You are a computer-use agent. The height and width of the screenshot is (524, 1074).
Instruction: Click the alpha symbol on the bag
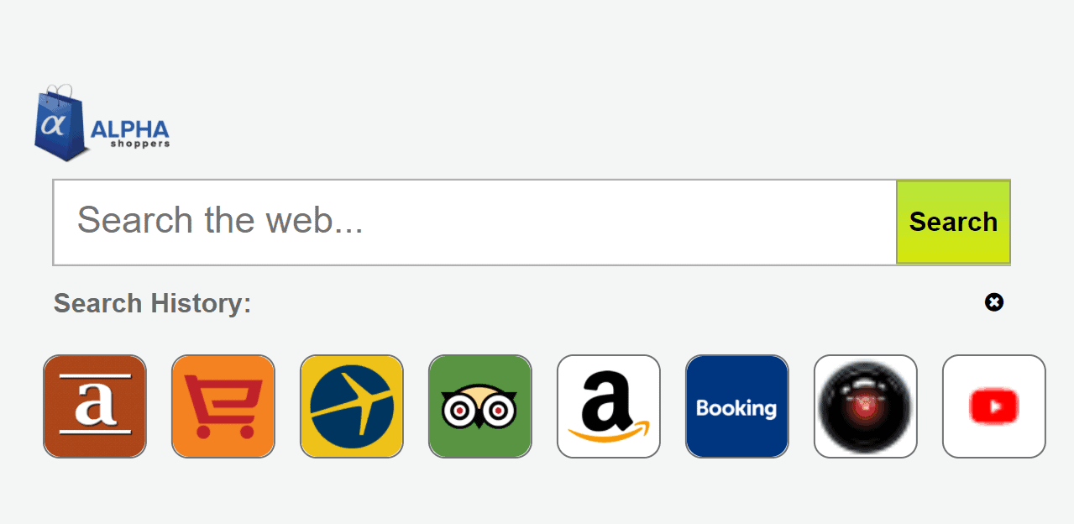click(x=54, y=125)
